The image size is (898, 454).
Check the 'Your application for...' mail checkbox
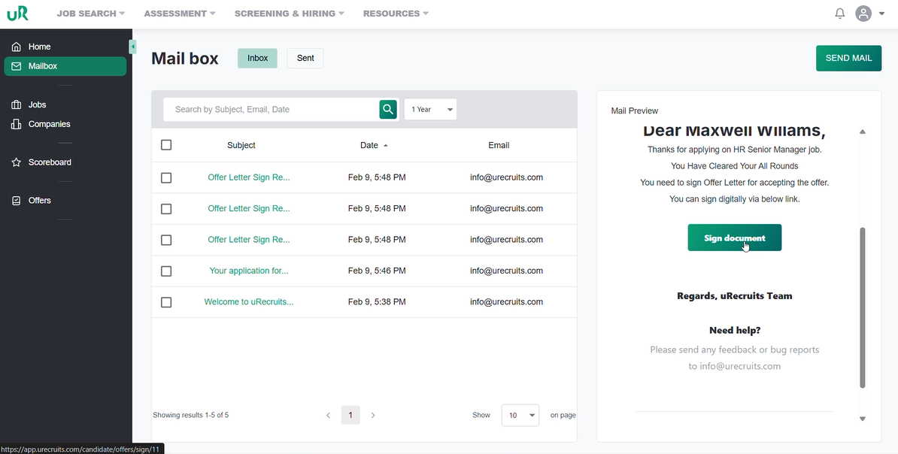(166, 271)
